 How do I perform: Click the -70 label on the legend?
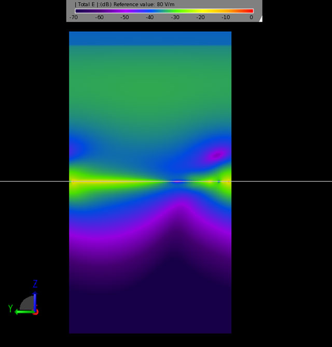[x=73, y=17]
